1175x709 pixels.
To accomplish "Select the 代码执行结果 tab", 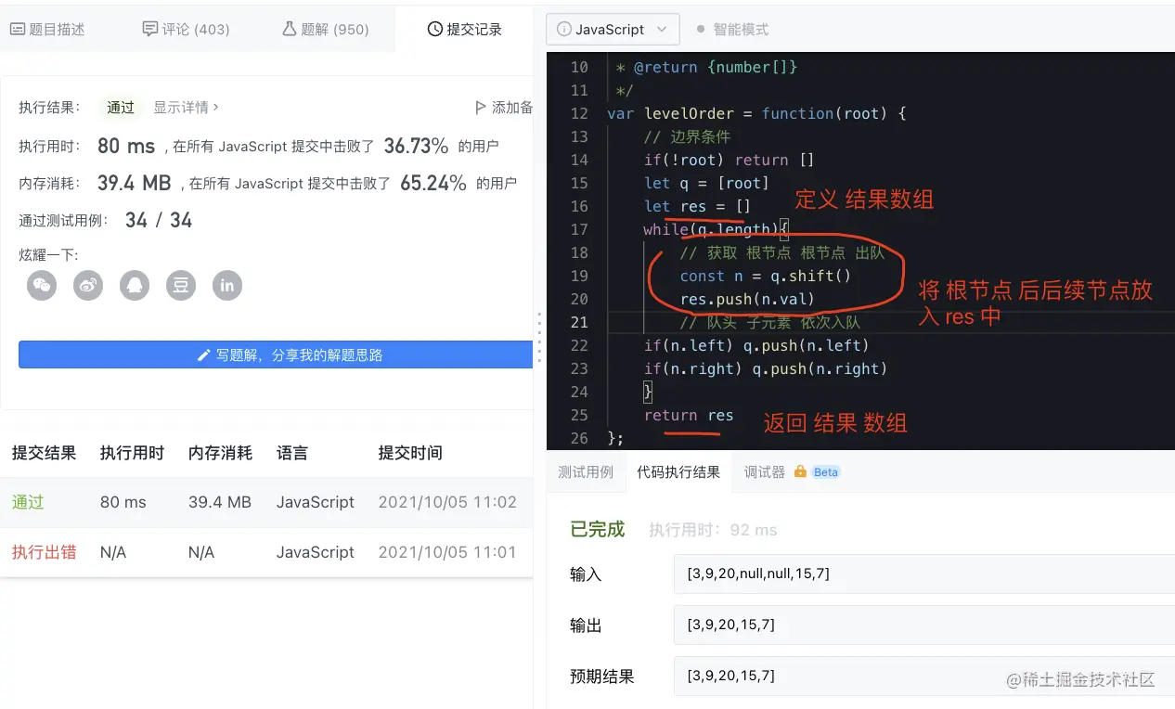I will click(678, 472).
